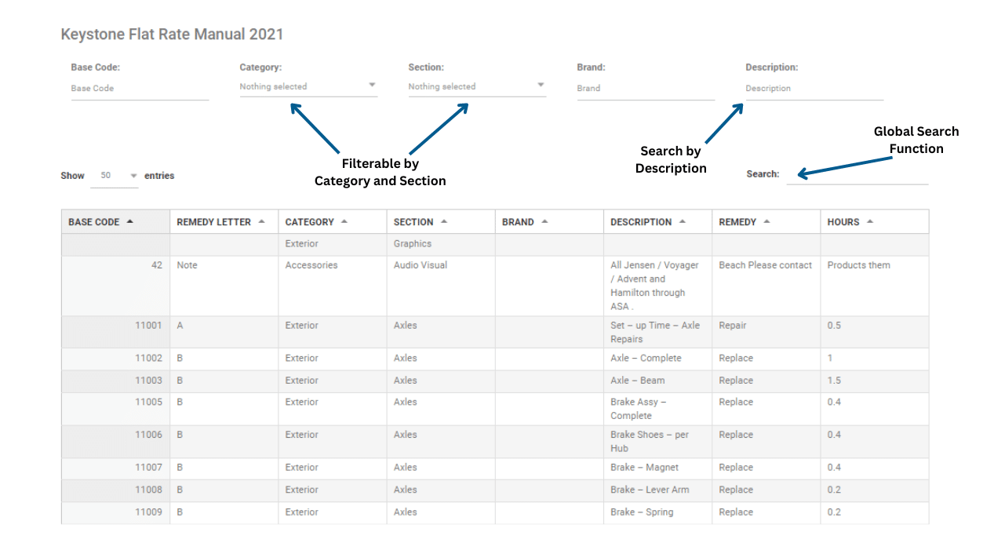Click base code 11003 cell
Viewport: 994px width, 543px height.
[x=115, y=381]
